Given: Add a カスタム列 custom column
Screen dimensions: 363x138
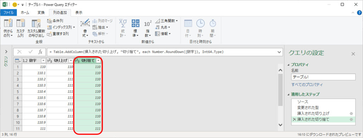Looking at the screenshot, I should pyautogui.click(x=21, y=28).
